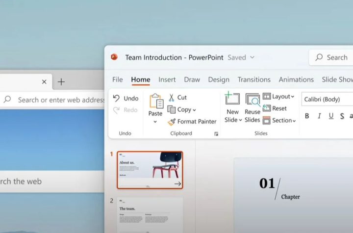Toggle Bold formatting
Screen dimensions: 353x233
(307, 116)
